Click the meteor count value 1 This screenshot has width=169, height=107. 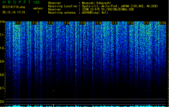(38, 12)
